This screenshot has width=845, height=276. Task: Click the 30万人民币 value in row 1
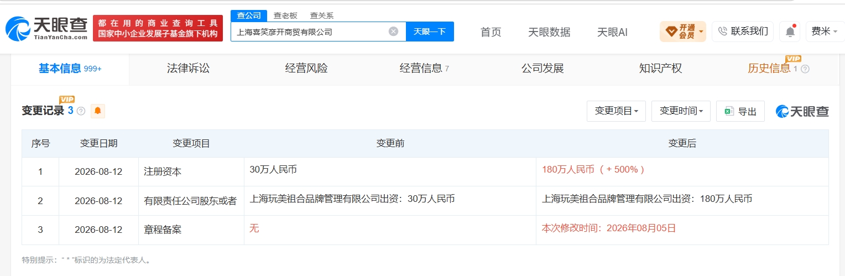pos(273,170)
